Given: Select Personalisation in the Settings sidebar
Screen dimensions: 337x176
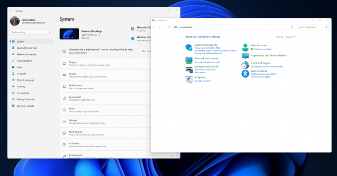Looking at the screenshot, I should click(31, 61).
